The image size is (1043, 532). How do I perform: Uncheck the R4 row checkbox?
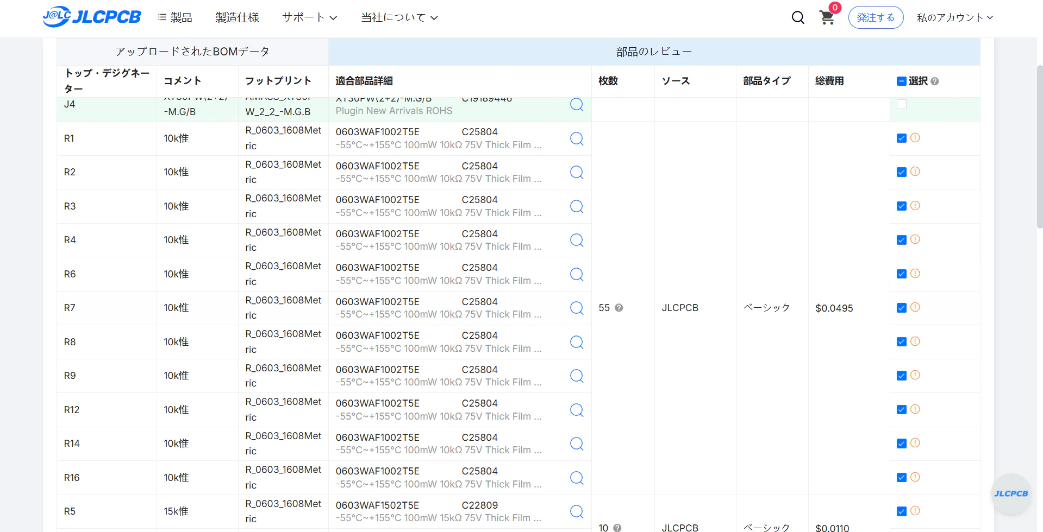[x=902, y=240]
